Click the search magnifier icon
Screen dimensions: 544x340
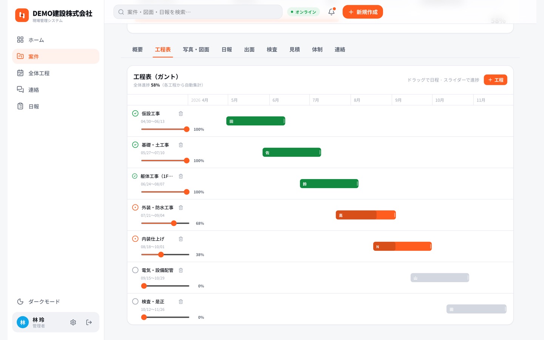(121, 12)
